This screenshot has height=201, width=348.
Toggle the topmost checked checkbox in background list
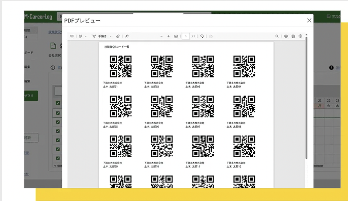coord(58,103)
